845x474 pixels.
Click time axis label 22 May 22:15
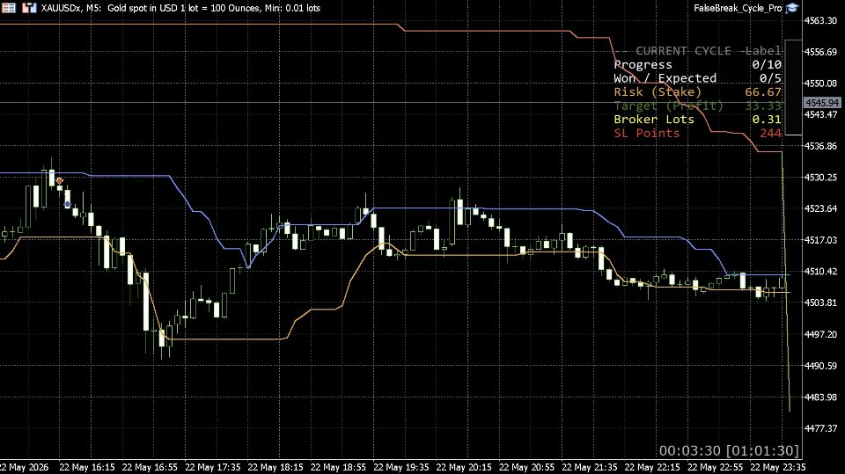[652, 467]
